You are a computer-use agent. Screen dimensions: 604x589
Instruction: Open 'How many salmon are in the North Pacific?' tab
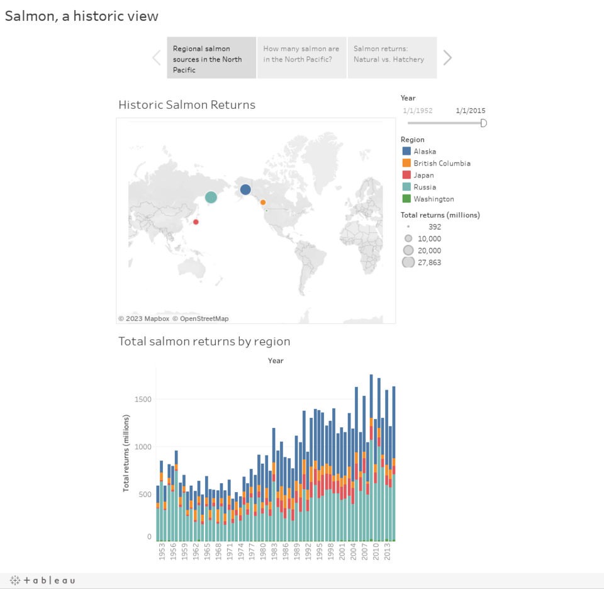pos(301,58)
